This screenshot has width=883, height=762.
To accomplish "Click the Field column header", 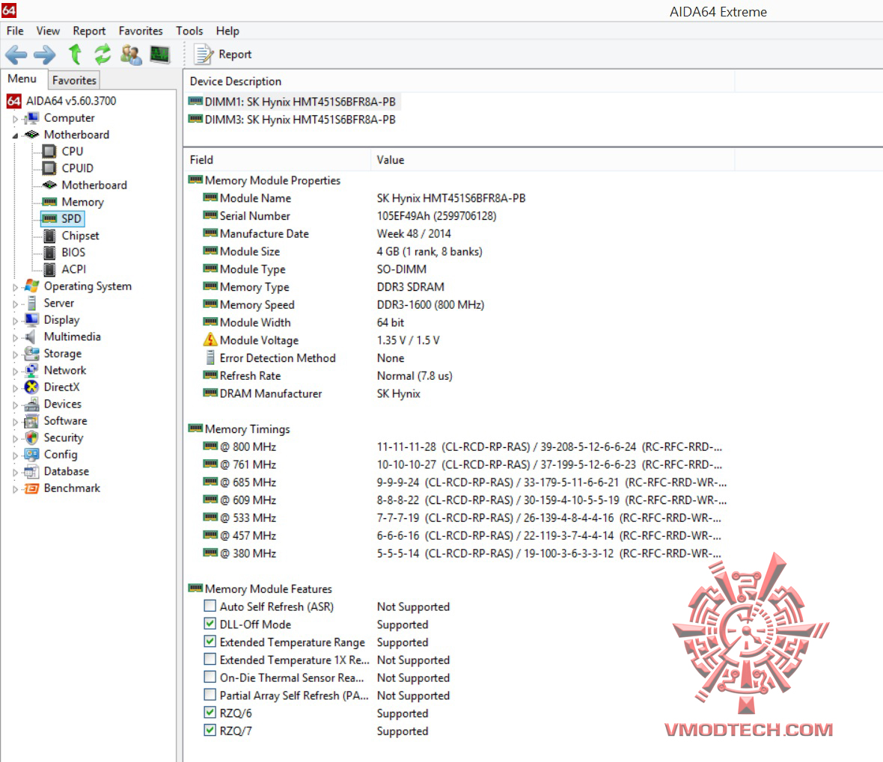I will [277, 160].
